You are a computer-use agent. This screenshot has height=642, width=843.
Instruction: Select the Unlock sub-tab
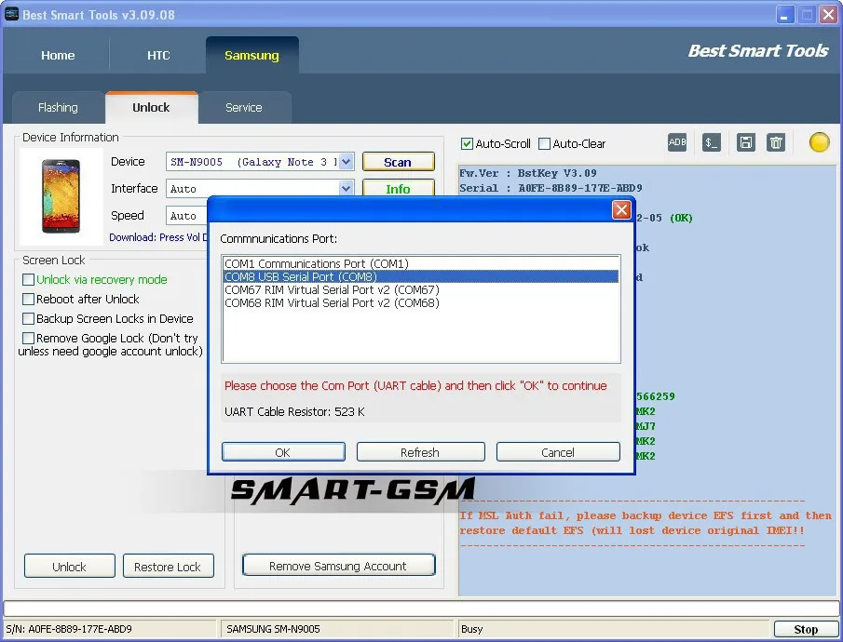[x=151, y=107]
